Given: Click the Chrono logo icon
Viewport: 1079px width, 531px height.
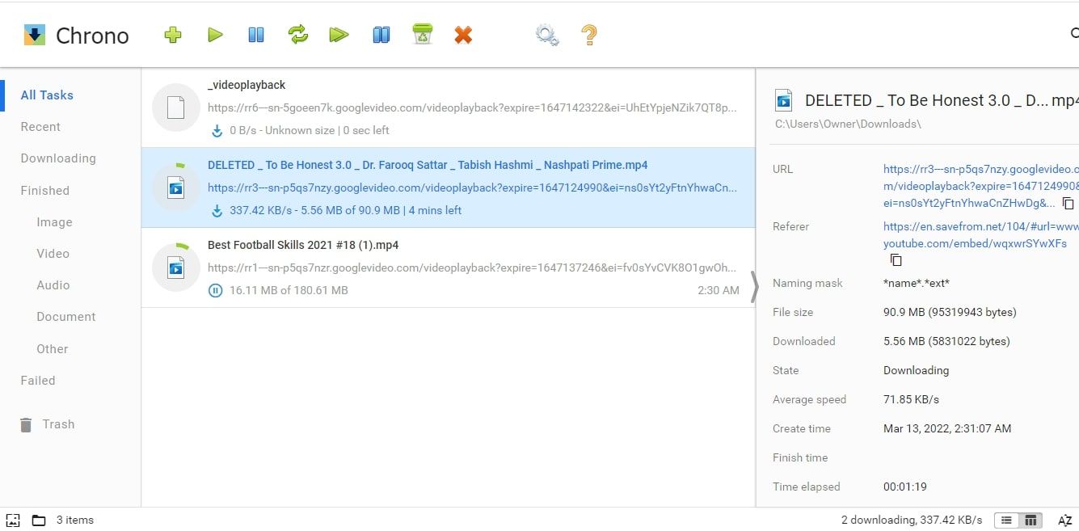Looking at the screenshot, I should point(34,35).
